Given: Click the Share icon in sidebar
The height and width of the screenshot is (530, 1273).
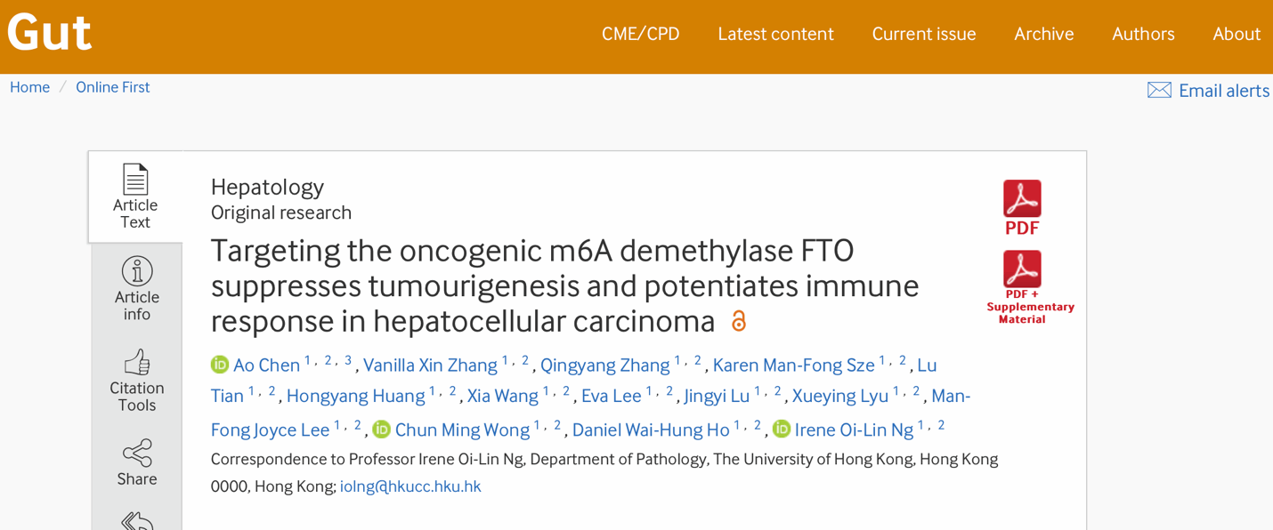Looking at the screenshot, I should click(x=137, y=454).
